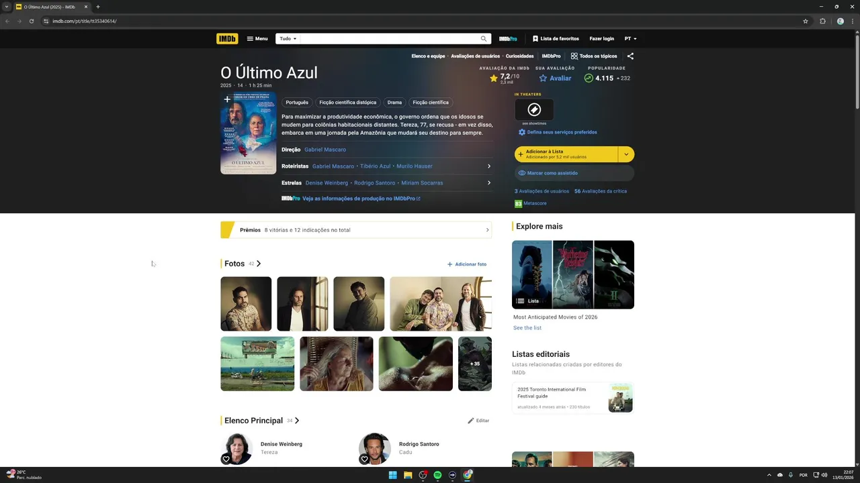Screen dimensions: 860x483
Task: Select the Português genre chip
Action: (297, 103)
